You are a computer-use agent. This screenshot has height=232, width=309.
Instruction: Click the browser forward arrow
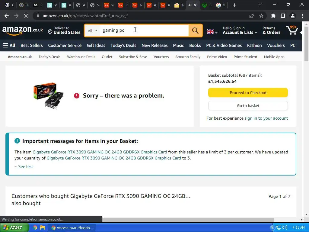point(16,16)
